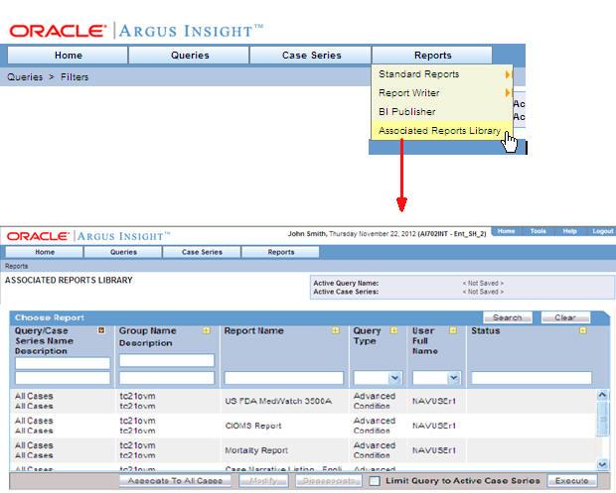The image size is (616, 493).
Task: Focus the Group Description filter field
Action: (x=167, y=378)
